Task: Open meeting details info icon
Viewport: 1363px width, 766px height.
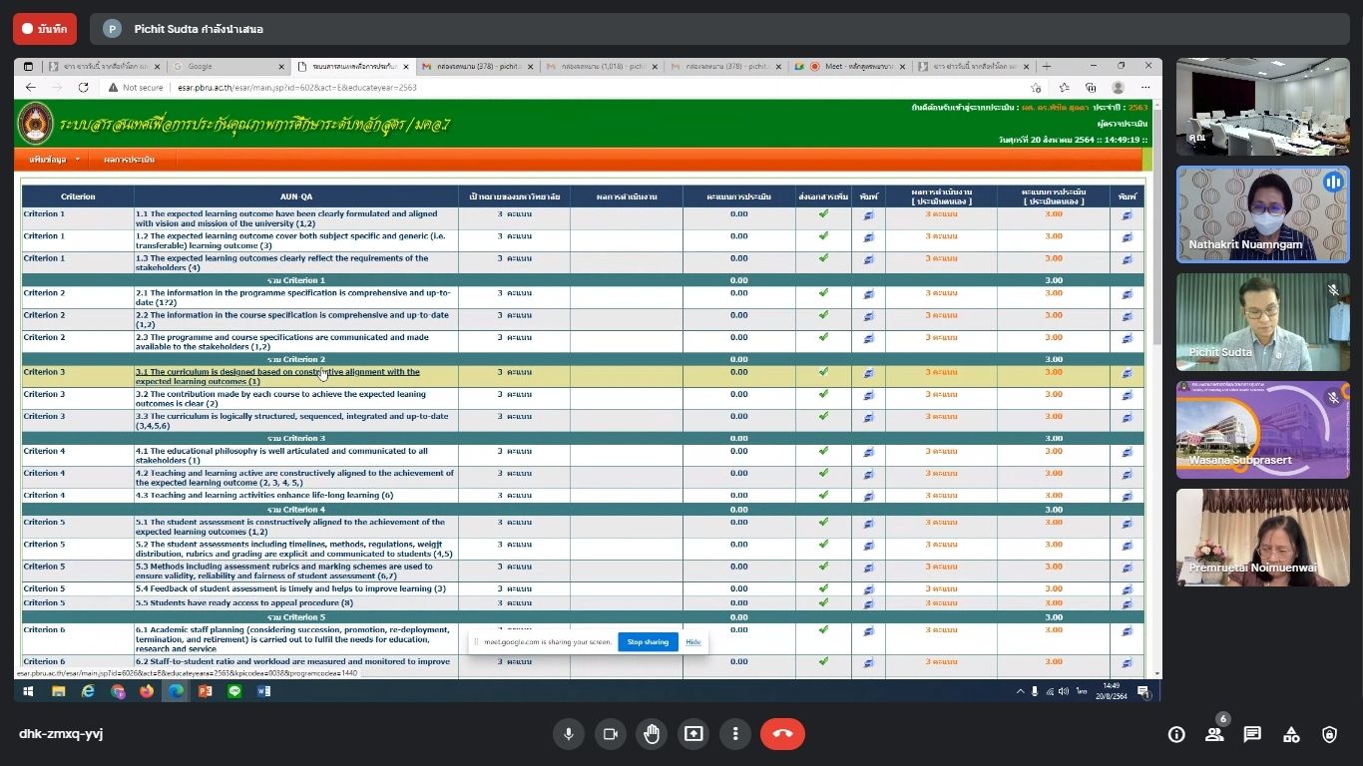Action: [1176, 734]
